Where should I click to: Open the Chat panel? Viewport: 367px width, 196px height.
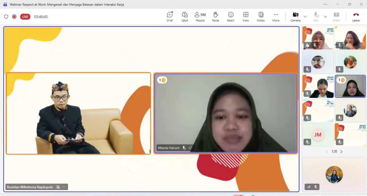170,17
